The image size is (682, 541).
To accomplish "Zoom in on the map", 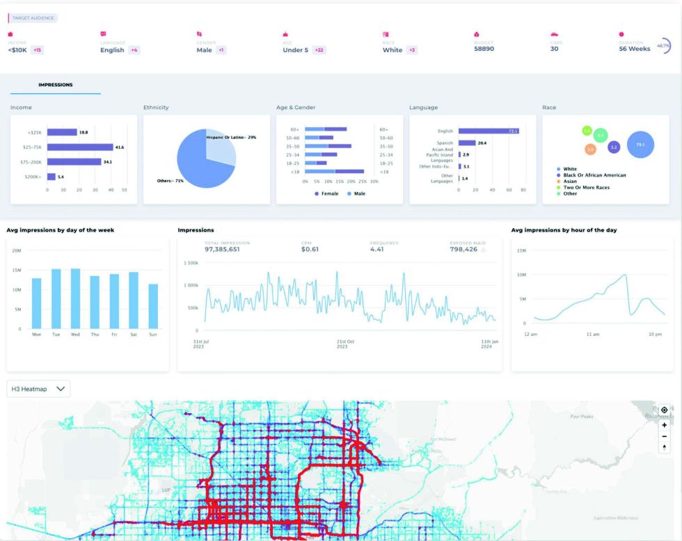I will click(x=664, y=424).
